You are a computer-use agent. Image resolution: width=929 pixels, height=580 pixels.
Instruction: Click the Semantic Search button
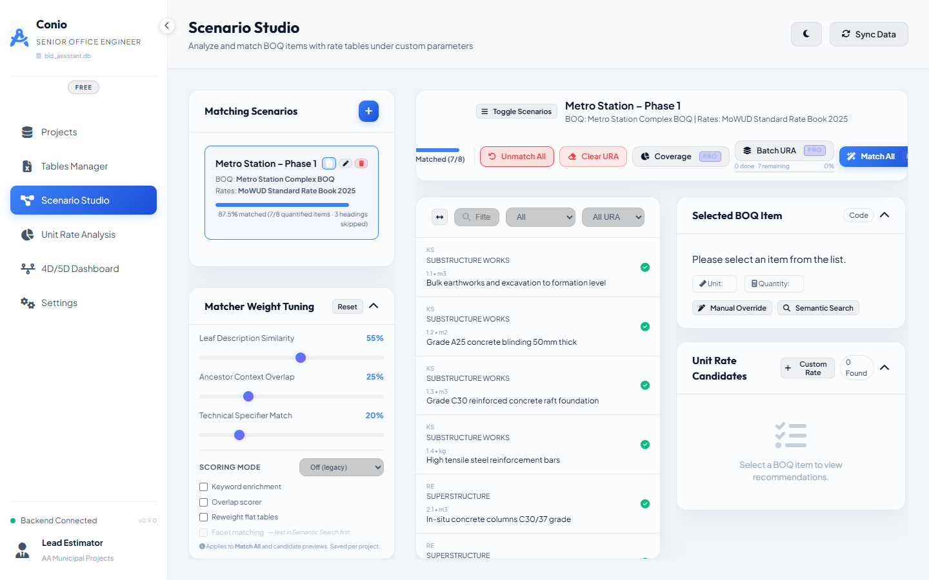tap(818, 308)
